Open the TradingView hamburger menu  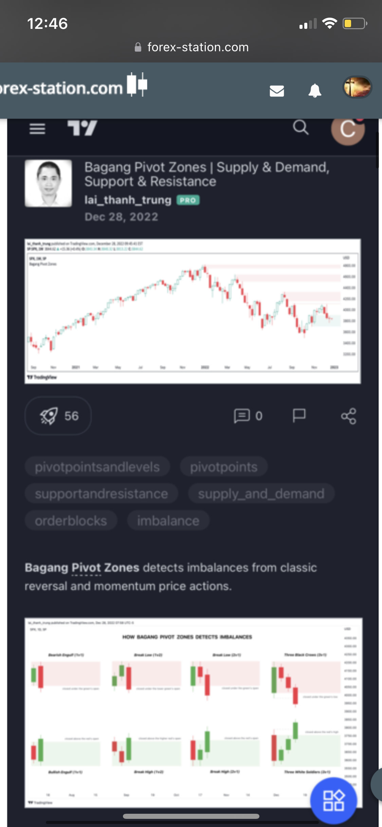point(37,129)
